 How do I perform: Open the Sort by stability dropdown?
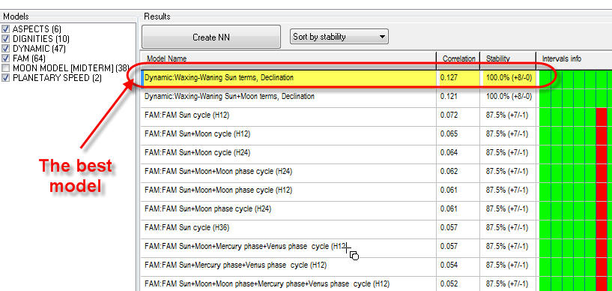[339, 37]
